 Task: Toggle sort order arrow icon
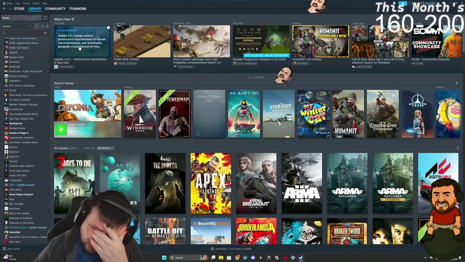tap(36, 26)
